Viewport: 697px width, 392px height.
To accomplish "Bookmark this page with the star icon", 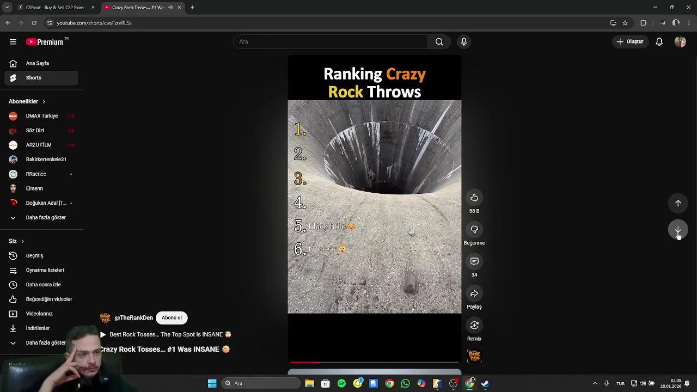I will click(x=625, y=23).
